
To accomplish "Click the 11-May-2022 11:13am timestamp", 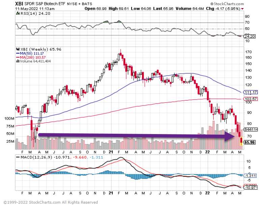I will pos(35,9).
